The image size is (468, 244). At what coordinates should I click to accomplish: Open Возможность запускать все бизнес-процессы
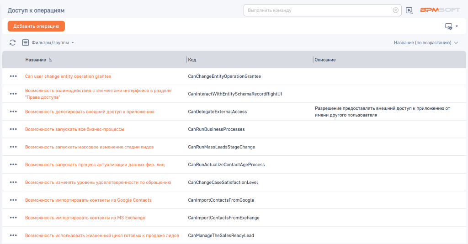(74, 129)
